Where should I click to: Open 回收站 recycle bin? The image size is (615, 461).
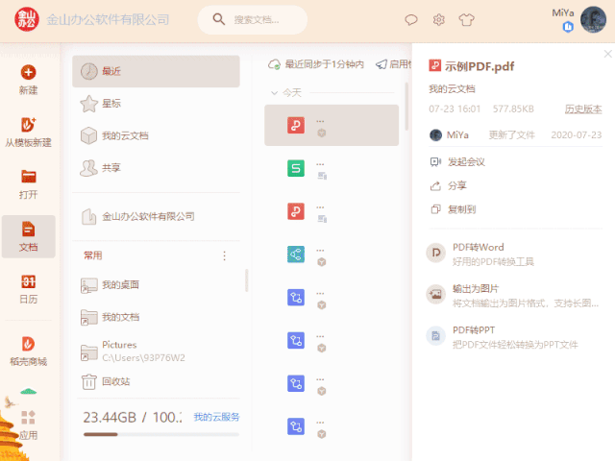click(x=156, y=381)
